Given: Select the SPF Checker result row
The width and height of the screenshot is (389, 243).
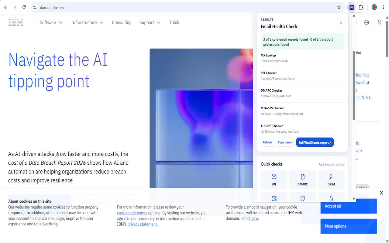Looking at the screenshot, I should tap(302, 76).
